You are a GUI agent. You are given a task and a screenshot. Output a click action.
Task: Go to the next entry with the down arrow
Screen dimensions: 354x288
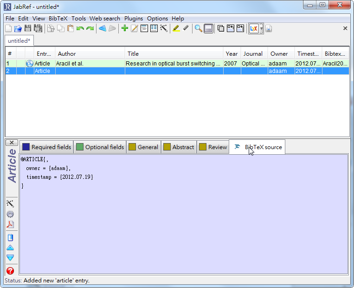pos(10,257)
